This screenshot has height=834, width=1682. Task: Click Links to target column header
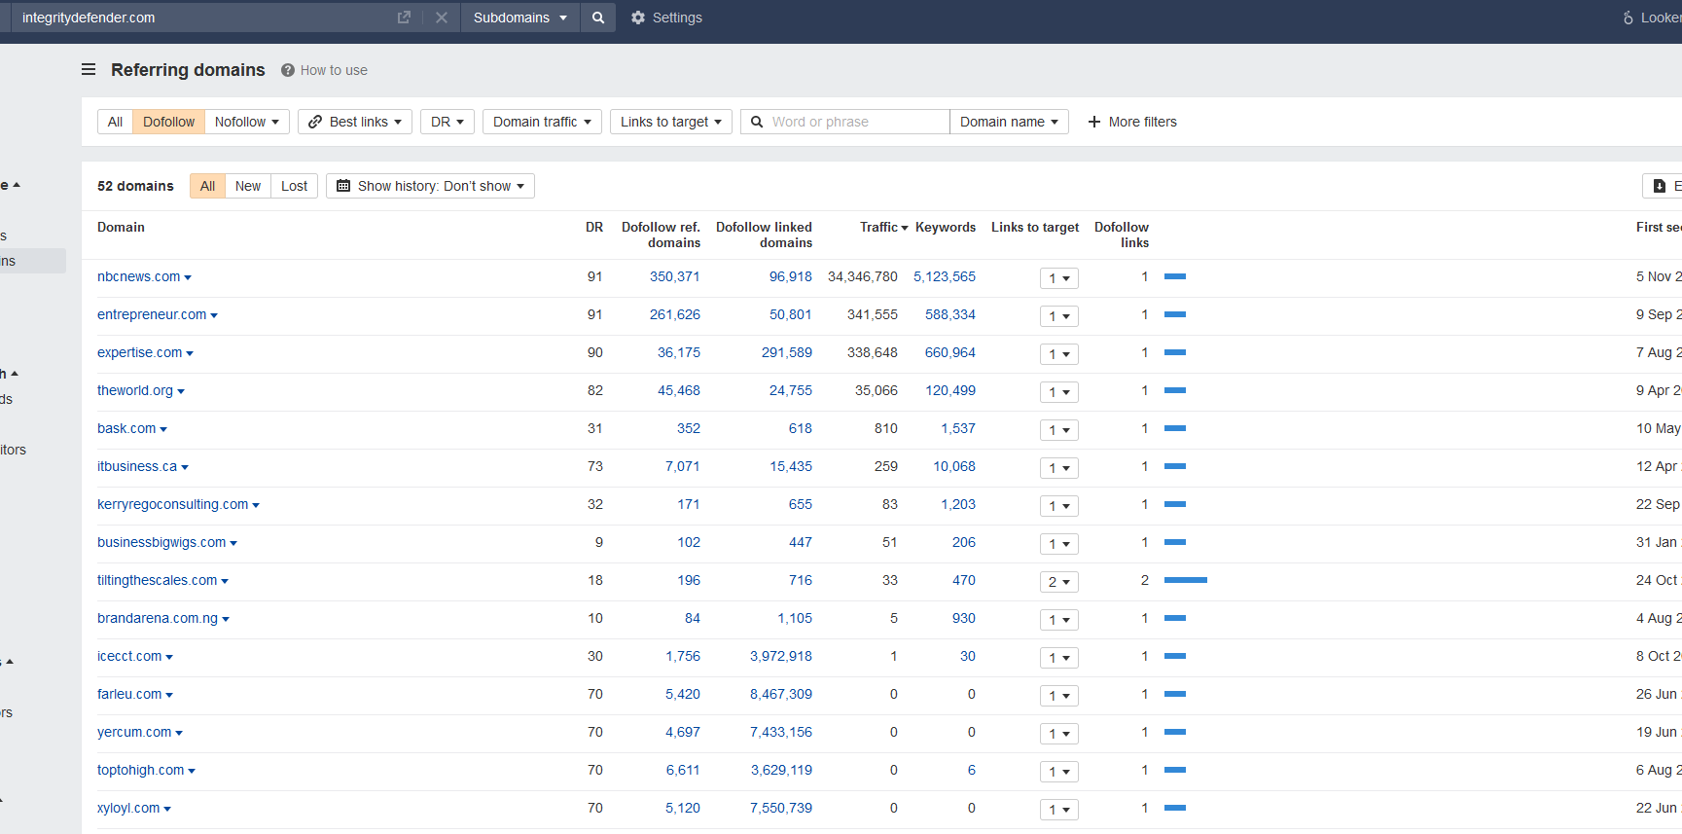[x=1035, y=227]
